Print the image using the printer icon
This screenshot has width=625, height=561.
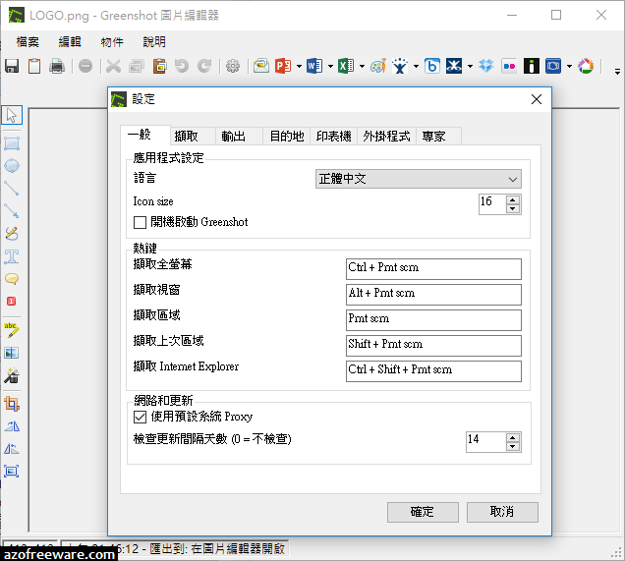click(57, 66)
